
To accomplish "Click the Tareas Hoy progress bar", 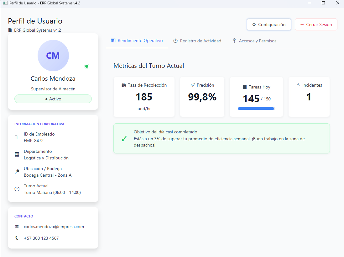I will click(x=256, y=109).
